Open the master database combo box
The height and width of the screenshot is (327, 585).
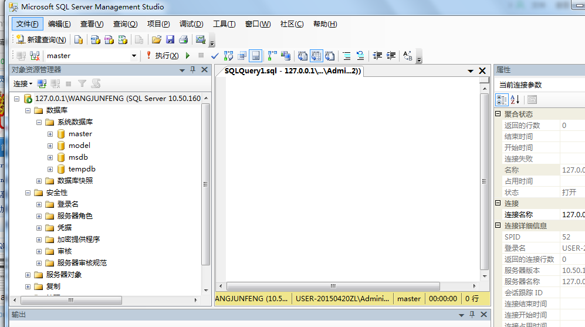(92, 56)
